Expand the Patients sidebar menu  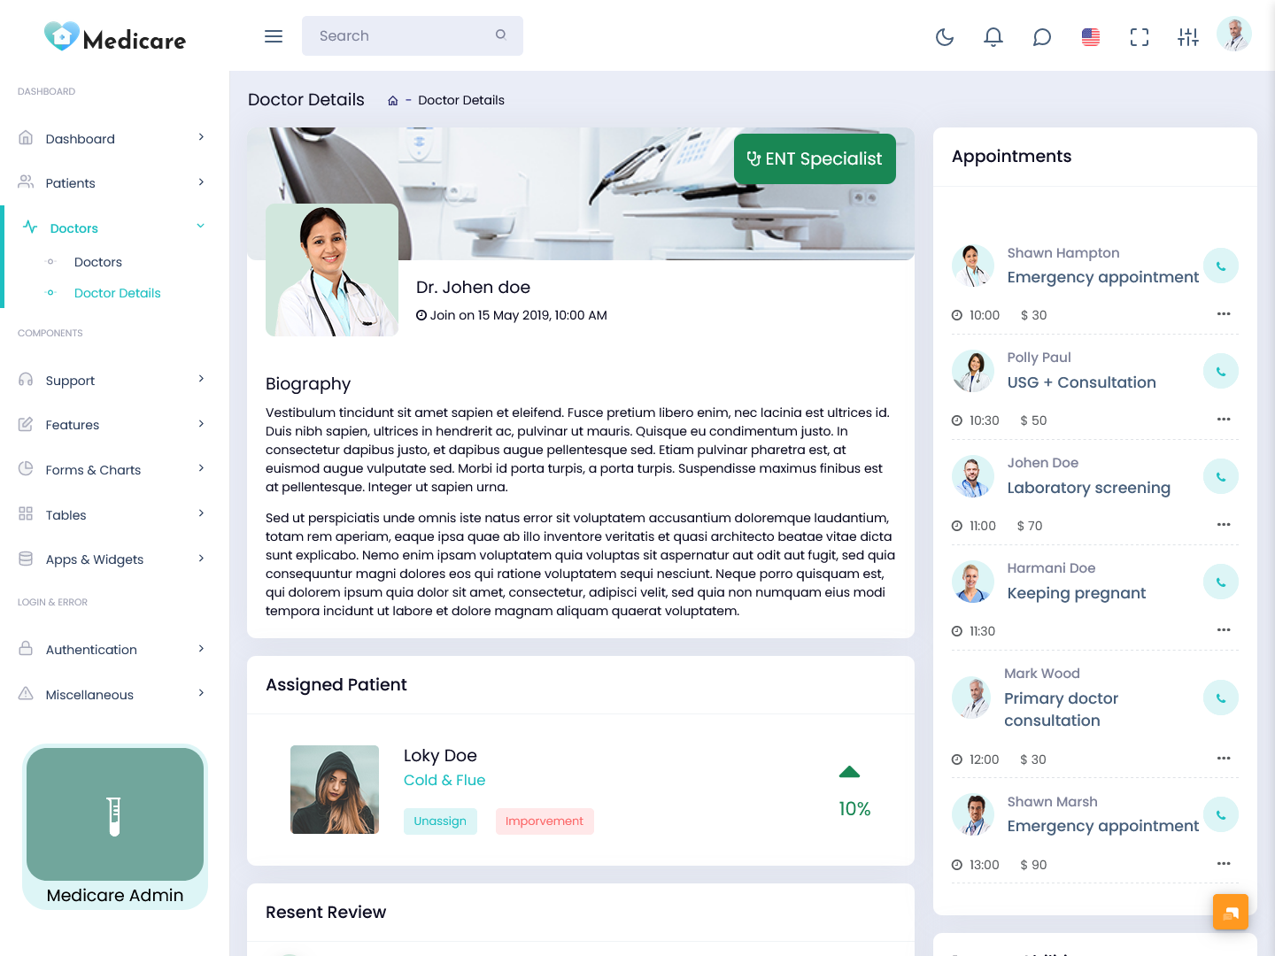click(112, 183)
